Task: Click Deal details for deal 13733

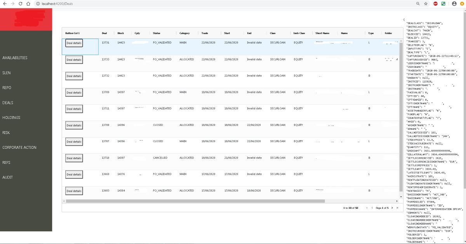Action: coord(74,60)
